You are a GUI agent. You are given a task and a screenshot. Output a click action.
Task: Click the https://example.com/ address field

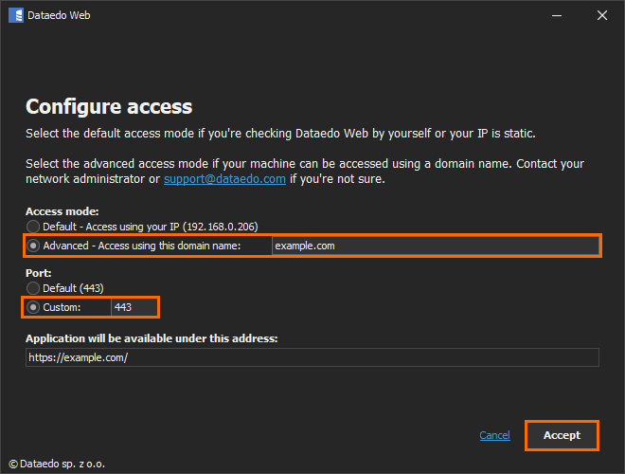pyautogui.click(x=312, y=357)
